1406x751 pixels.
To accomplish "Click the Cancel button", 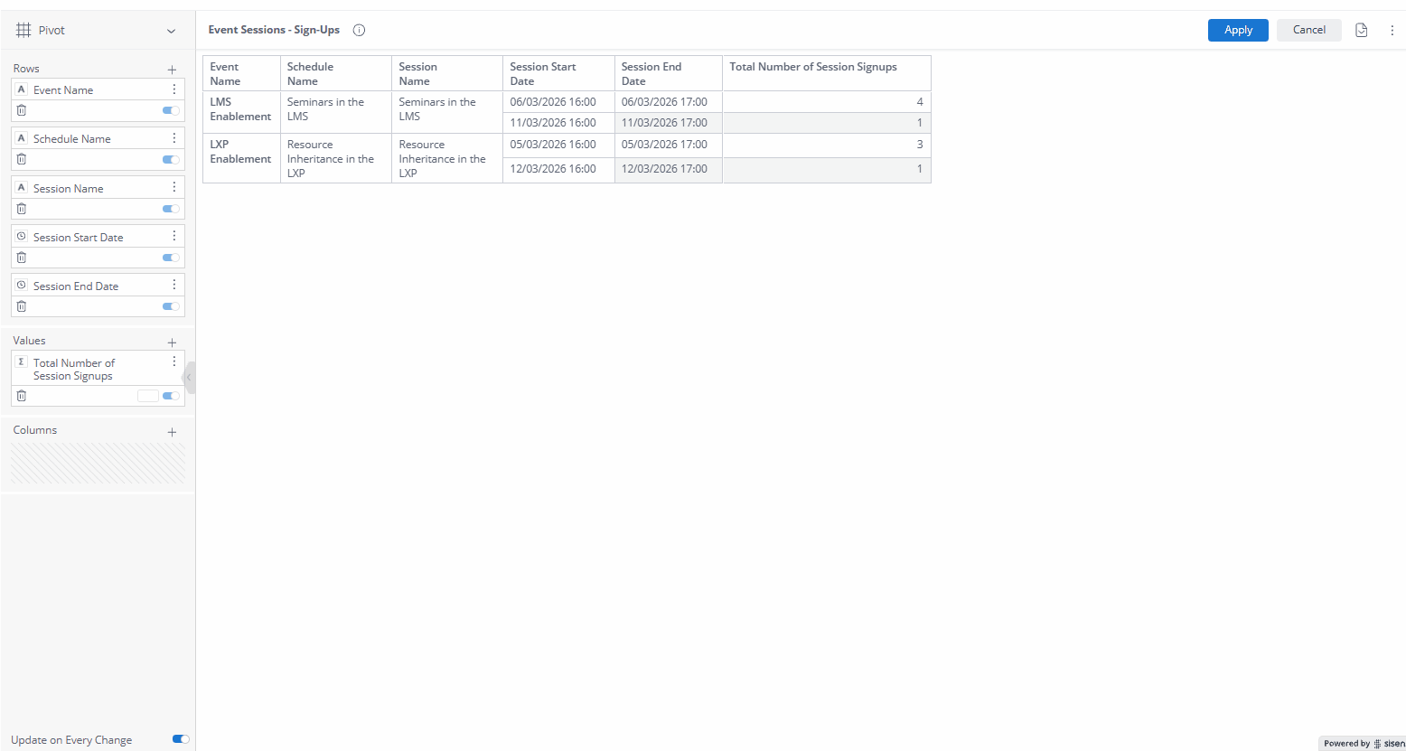I will (1308, 30).
